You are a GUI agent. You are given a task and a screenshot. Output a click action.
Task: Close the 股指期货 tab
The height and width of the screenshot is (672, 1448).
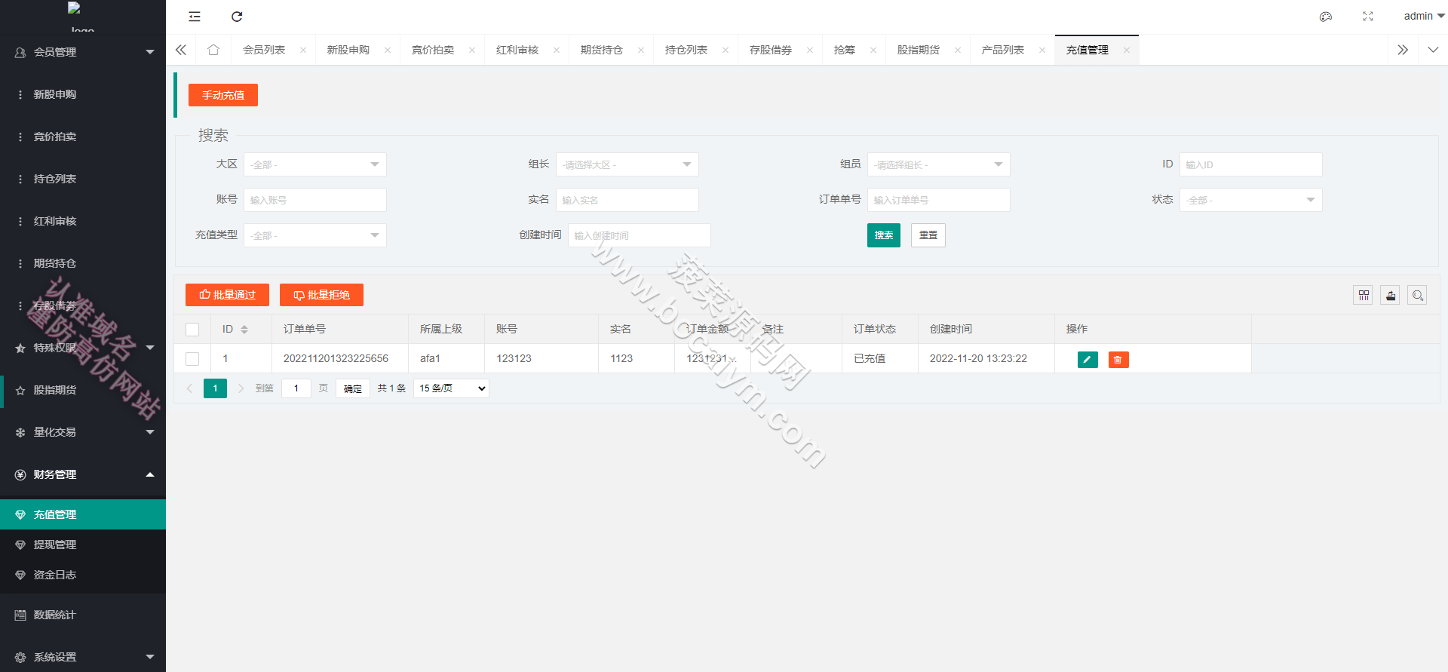coord(958,51)
